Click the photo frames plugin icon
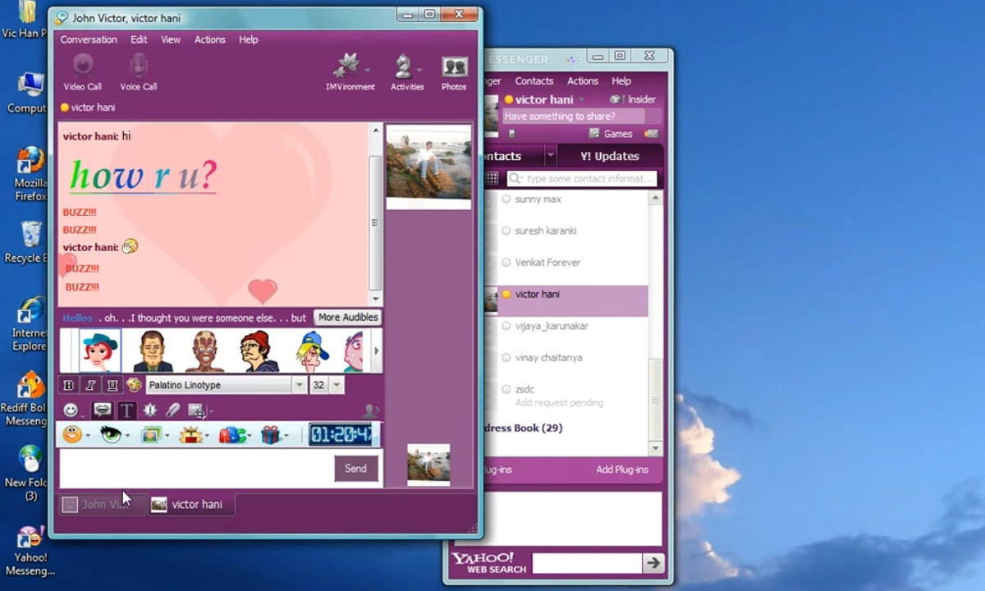The height and width of the screenshot is (591, 985). [149, 435]
